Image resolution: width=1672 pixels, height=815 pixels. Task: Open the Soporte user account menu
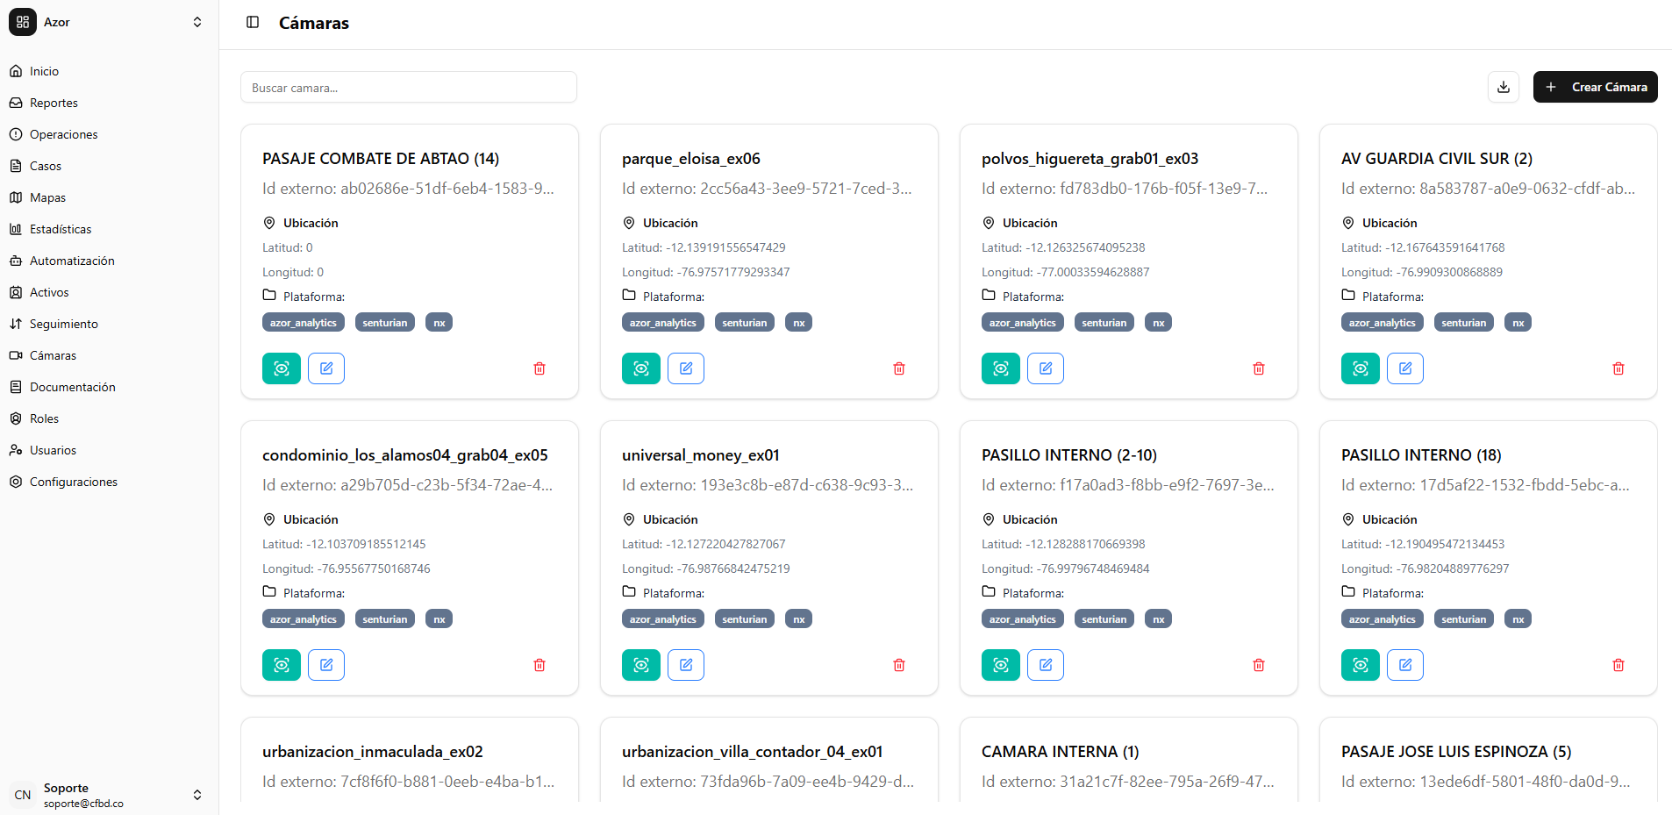tap(109, 795)
